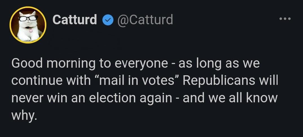Open the three-dot more options menu

click(285, 19)
